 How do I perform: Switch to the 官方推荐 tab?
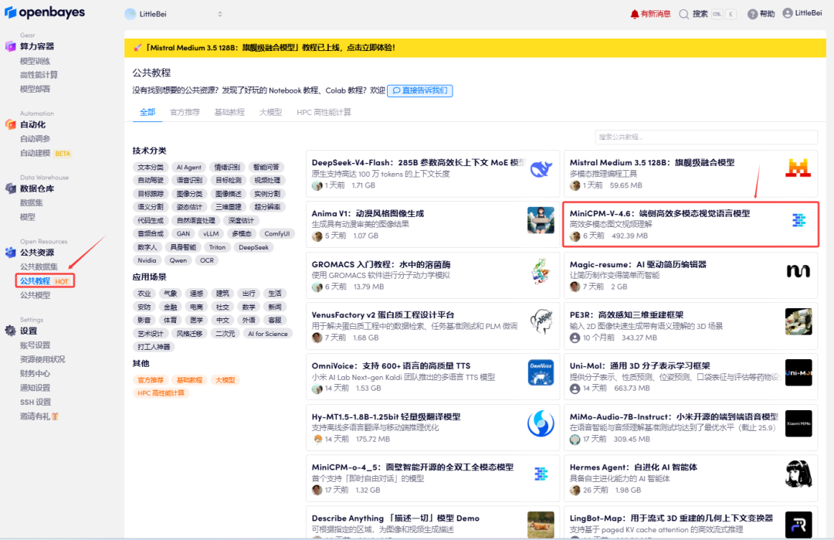coord(185,112)
